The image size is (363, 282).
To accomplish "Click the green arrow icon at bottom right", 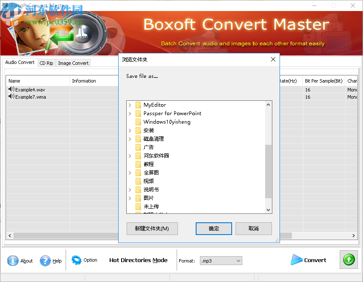I will [348, 260].
